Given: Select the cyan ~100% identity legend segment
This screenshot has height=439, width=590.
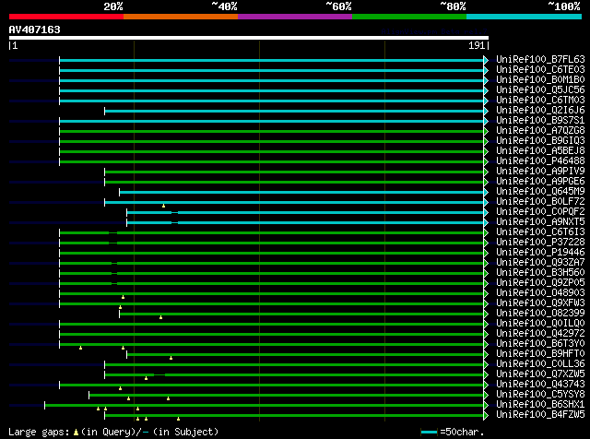Looking at the screenshot, I should pos(525,17).
